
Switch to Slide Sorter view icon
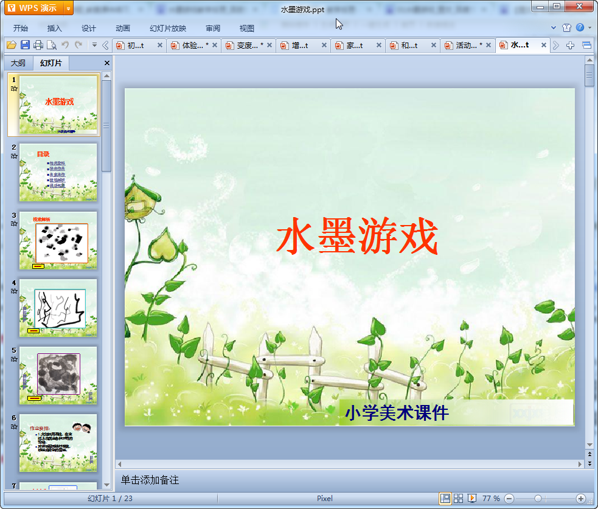[x=459, y=498]
